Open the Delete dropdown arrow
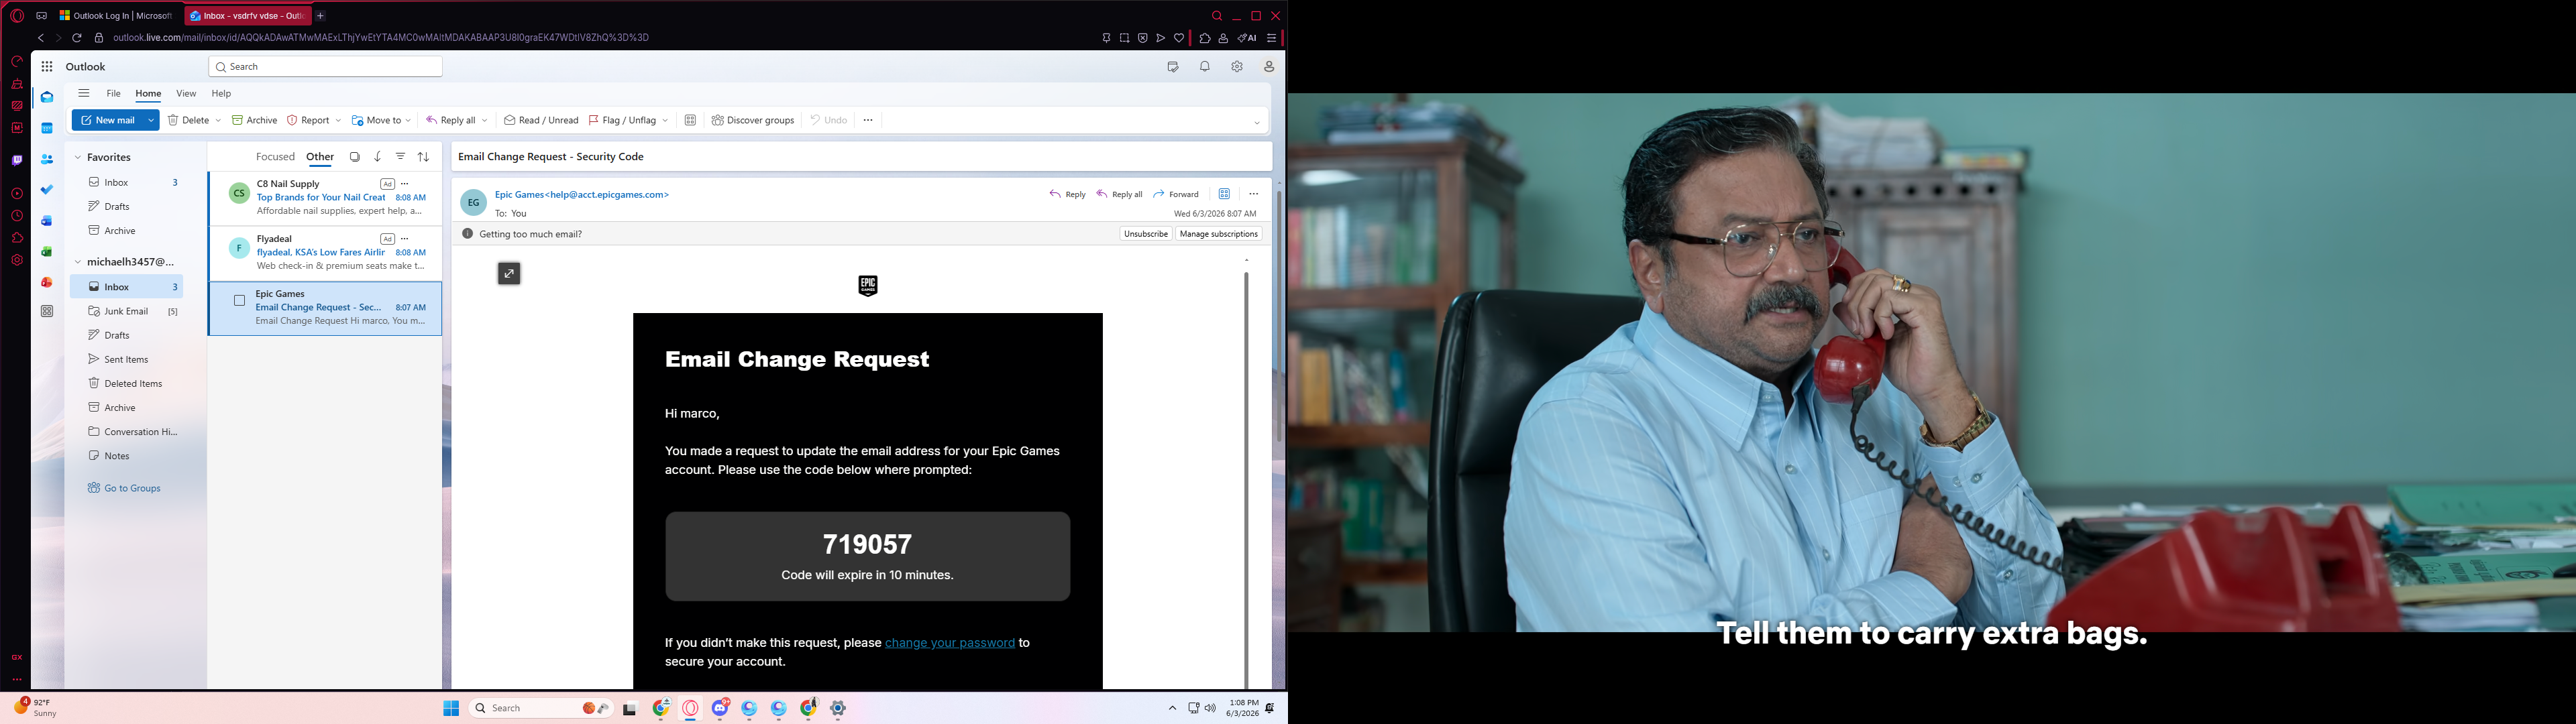This screenshot has width=2576, height=724. pyautogui.click(x=218, y=120)
